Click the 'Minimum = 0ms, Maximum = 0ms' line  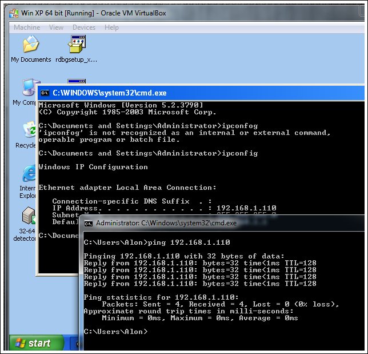(200, 318)
